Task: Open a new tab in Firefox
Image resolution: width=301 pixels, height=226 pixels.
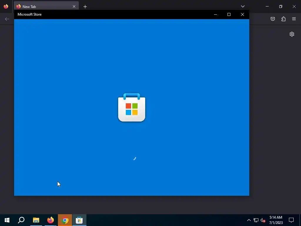Action: point(85,6)
